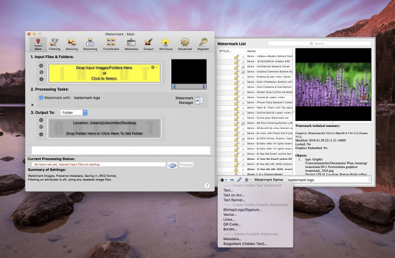Expand Processing Tasks disclosure triangle
The height and width of the screenshot is (258, 395).
tap(32, 105)
